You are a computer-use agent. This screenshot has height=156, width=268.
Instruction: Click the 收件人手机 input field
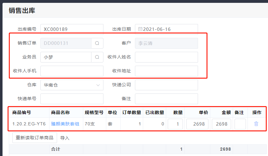pyautogui.click(x=72, y=71)
